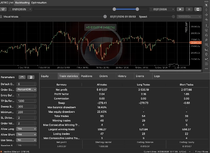
Task: Click the framed chart icon in right toolbar
Action: (x=206, y=64)
